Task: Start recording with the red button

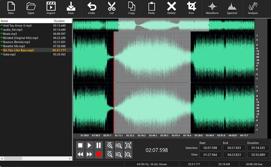Action: [x=99, y=154]
